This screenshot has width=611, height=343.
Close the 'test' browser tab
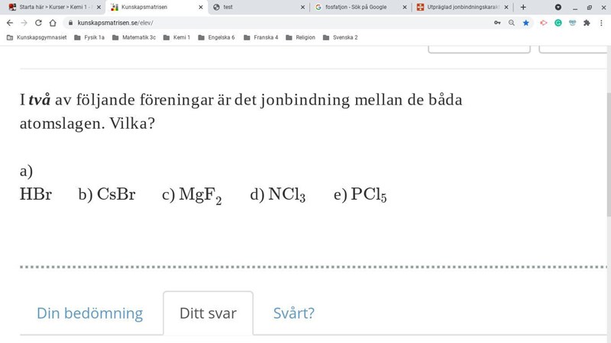[x=302, y=7]
